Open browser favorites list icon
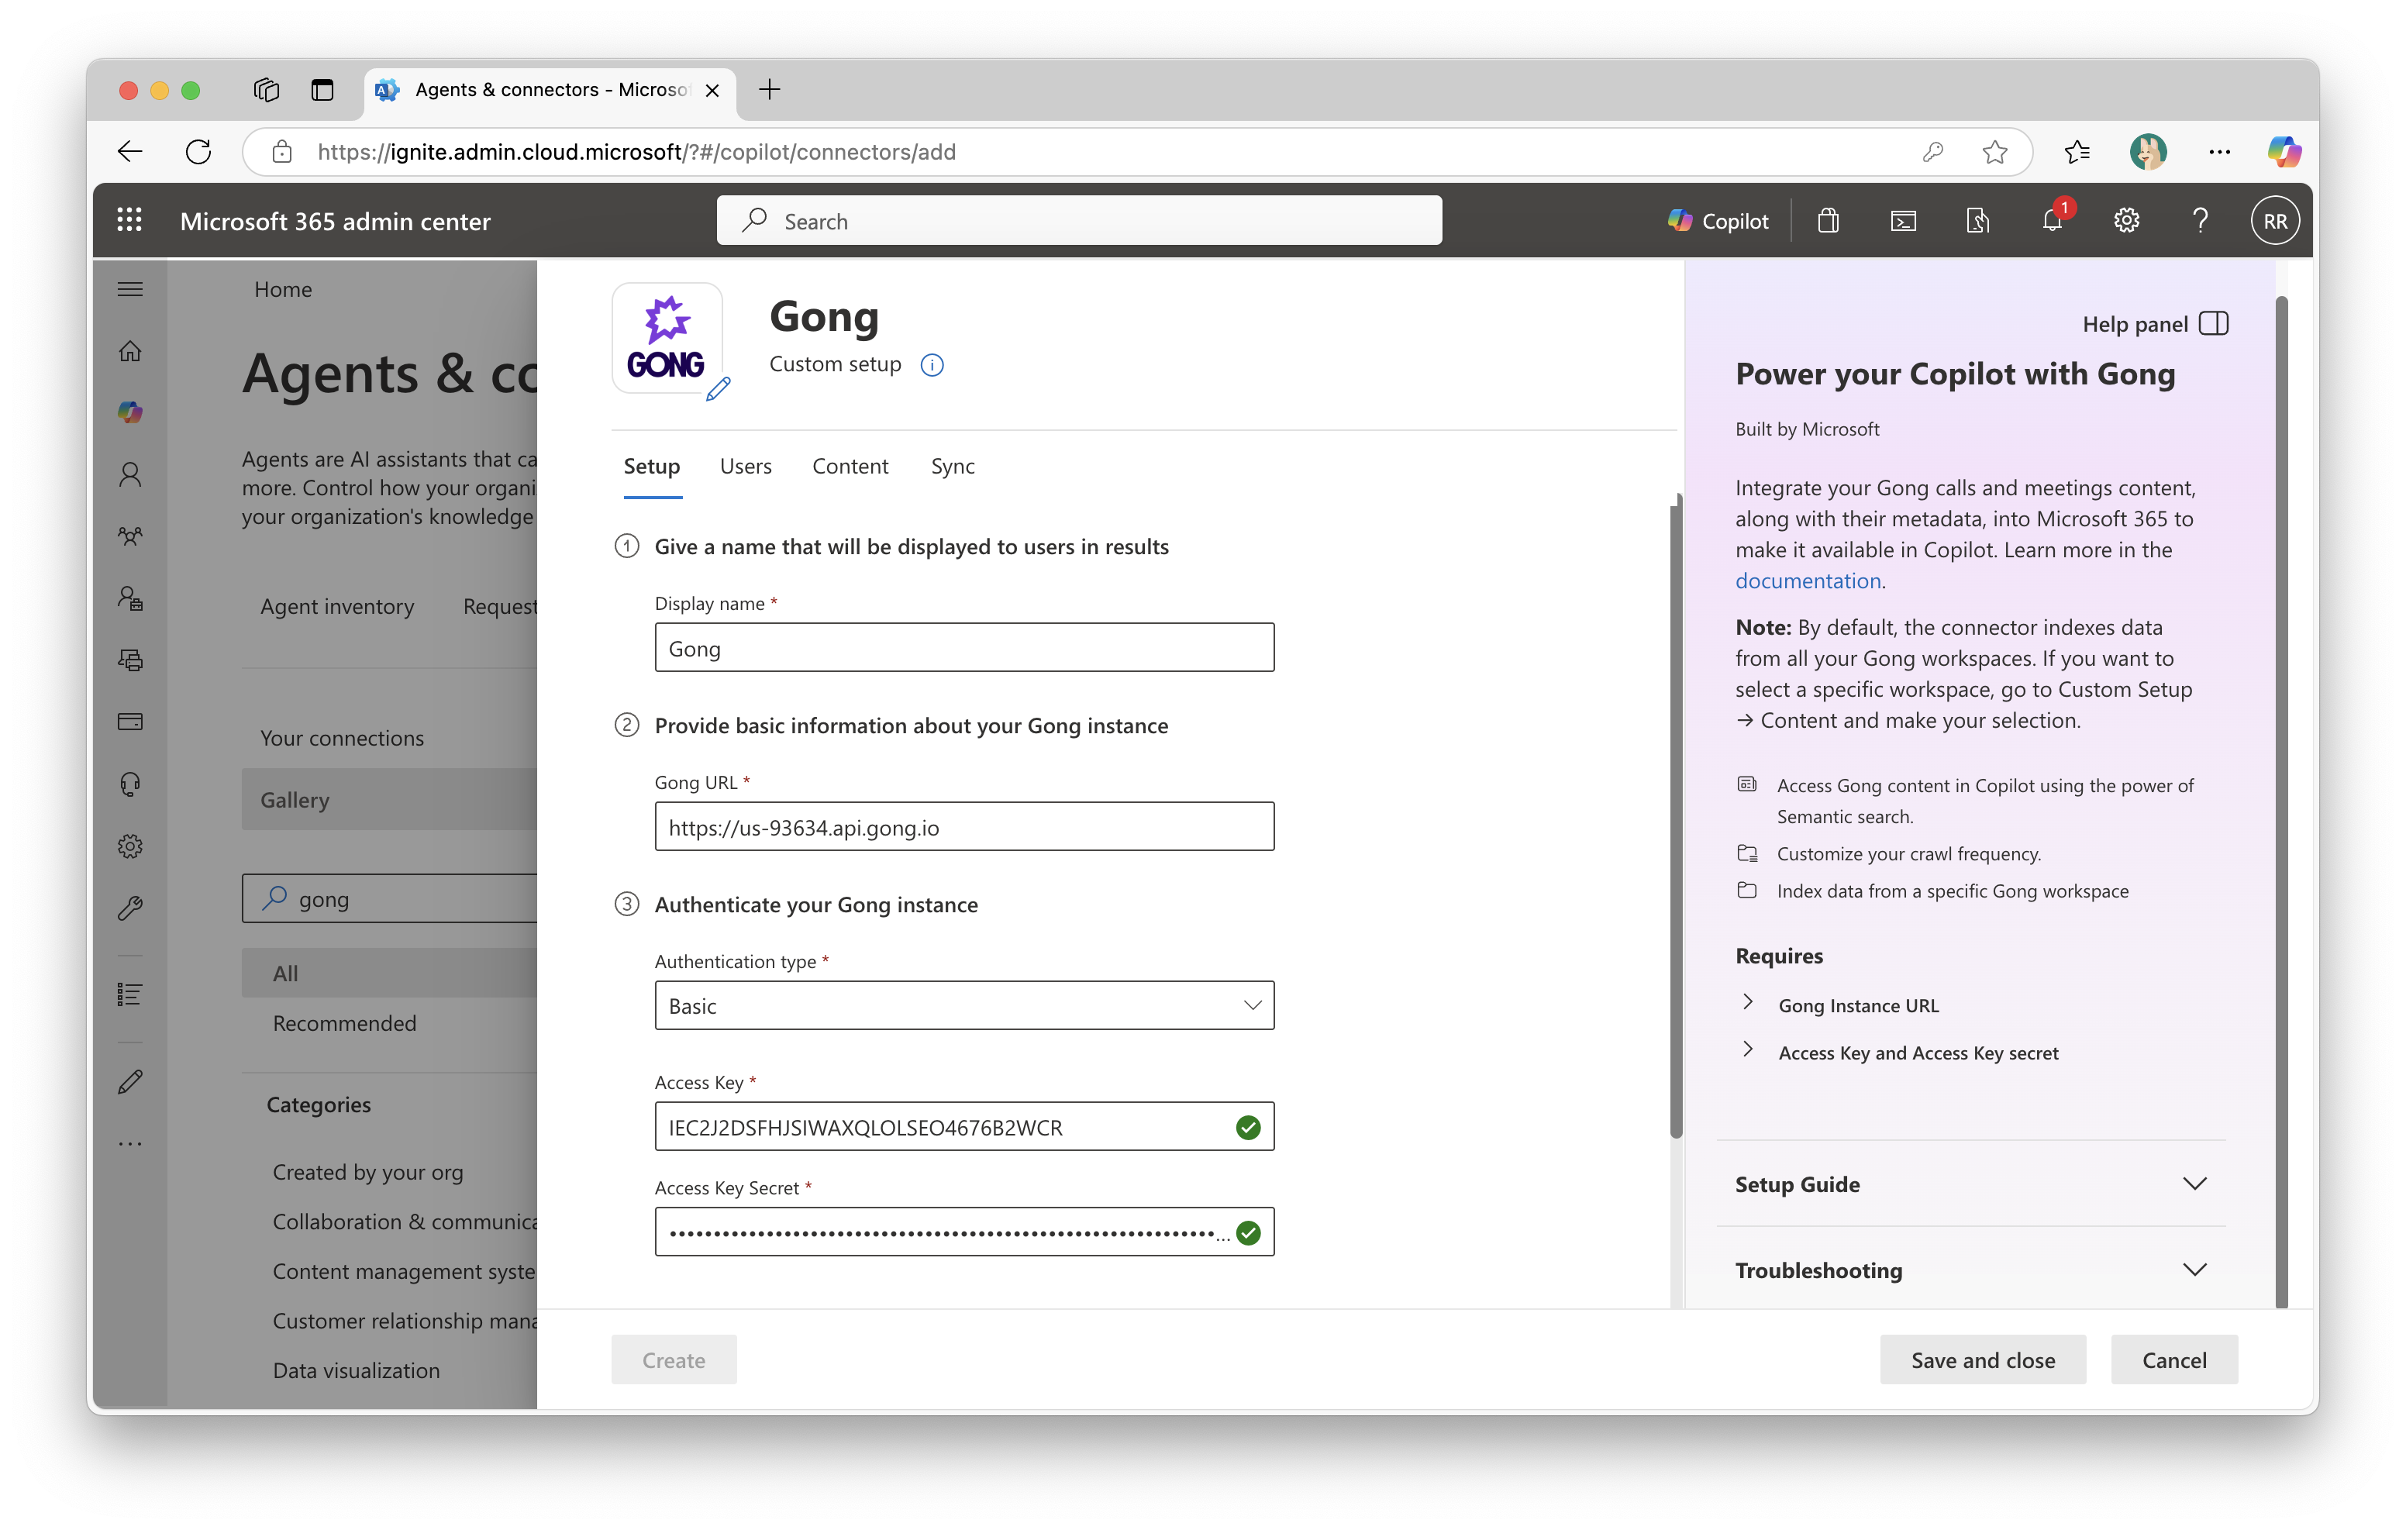2406x1530 pixels. point(2077,152)
